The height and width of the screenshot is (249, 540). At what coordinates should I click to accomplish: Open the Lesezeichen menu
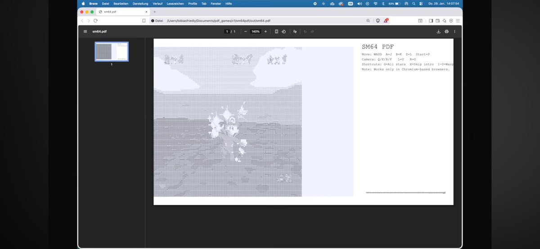tap(175, 3)
